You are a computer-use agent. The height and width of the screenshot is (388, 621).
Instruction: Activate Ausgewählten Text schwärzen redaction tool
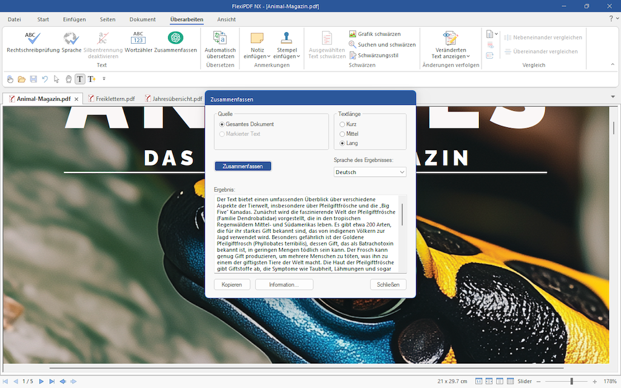[327, 45]
